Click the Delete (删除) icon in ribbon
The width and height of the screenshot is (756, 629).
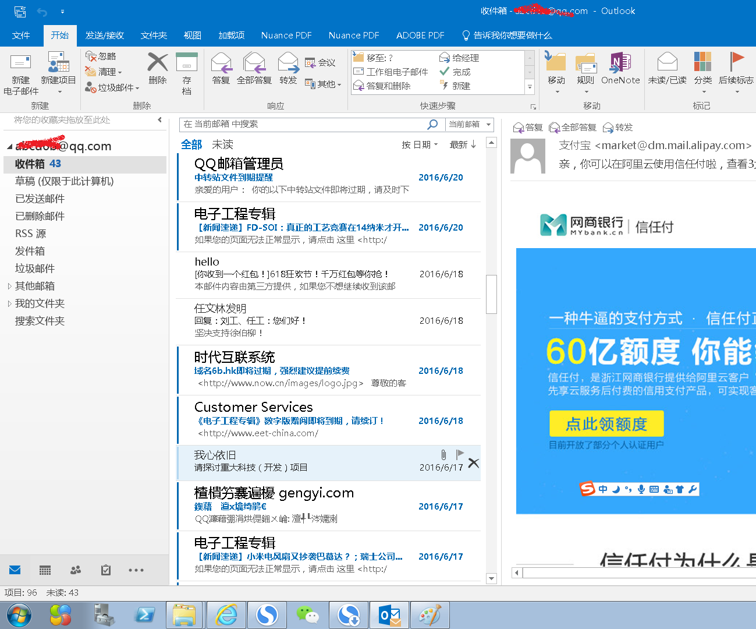pyautogui.click(x=157, y=63)
